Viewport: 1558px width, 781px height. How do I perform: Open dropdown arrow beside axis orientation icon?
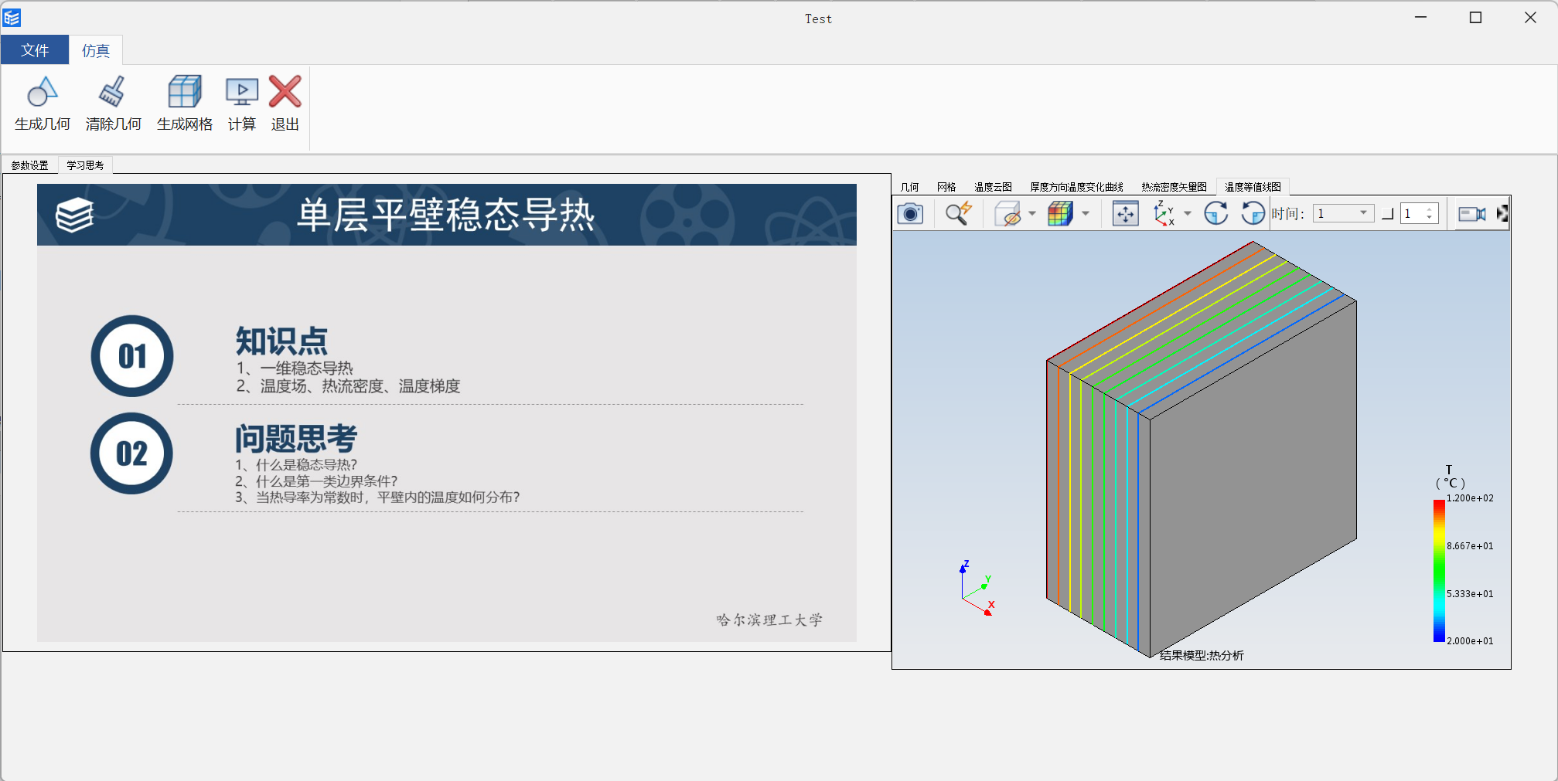pos(1188,213)
